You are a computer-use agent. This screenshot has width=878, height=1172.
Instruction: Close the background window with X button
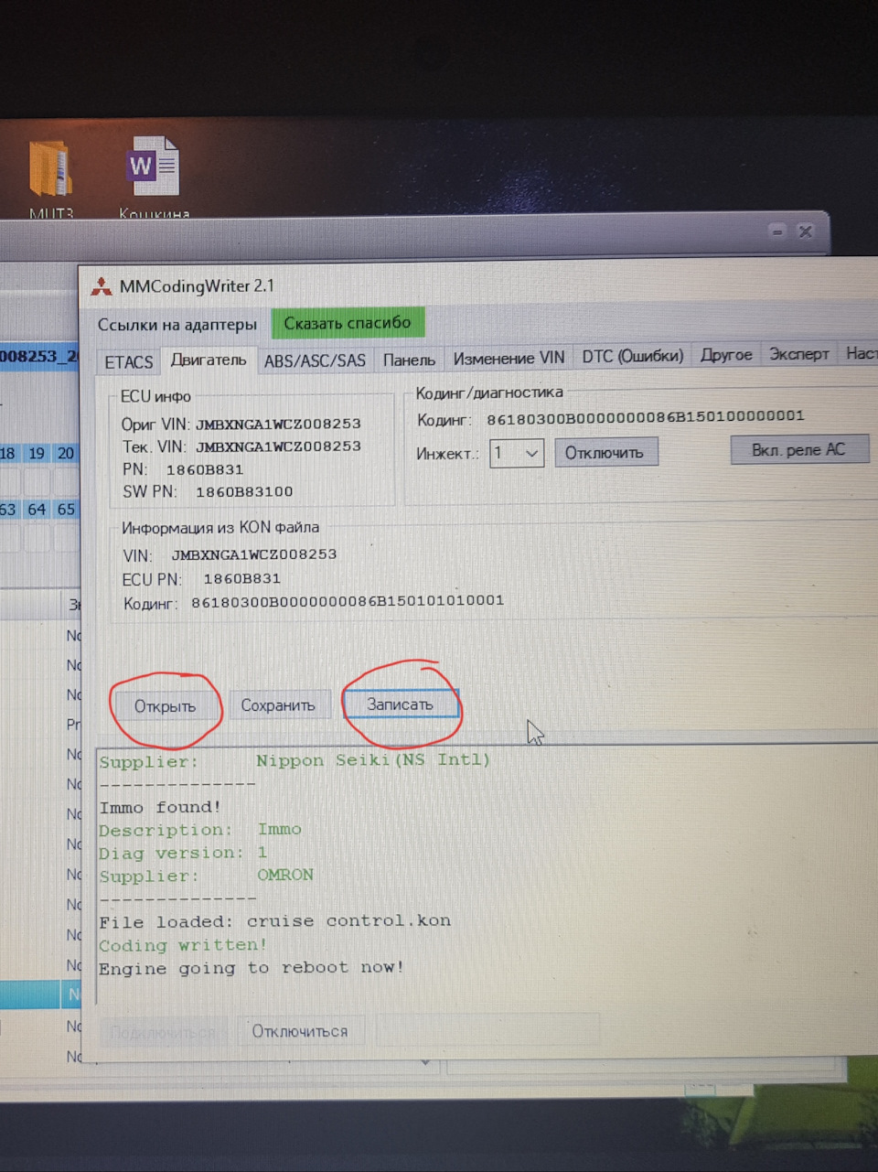[805, 231]
